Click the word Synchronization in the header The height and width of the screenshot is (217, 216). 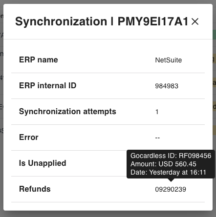point(61,21)
